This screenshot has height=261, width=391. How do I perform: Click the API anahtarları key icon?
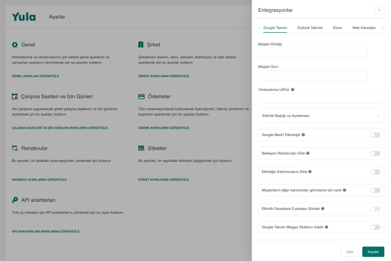point(15,200)
